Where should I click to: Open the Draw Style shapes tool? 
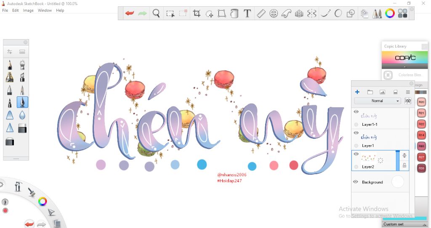tap(351, 13)
